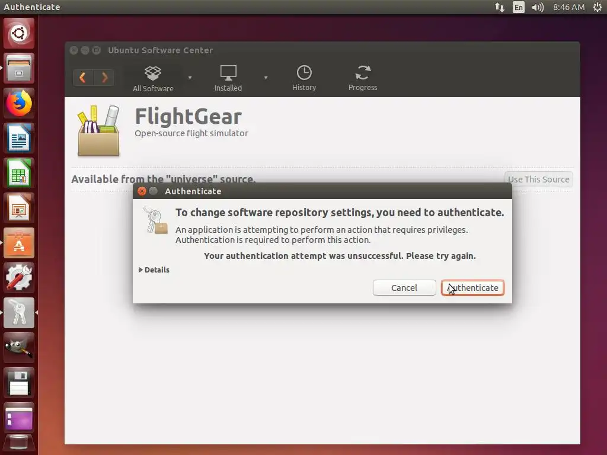The width and height of the screenshot is (607, 455).
Task: Open the Ubuntu Dash launcher
Action: pyautogui.click(x=19, y=33)
